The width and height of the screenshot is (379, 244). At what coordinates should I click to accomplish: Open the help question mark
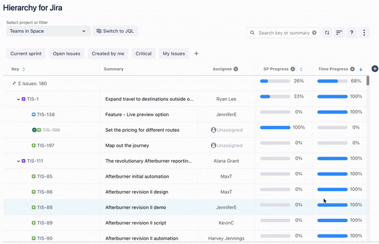click(352, 33)
